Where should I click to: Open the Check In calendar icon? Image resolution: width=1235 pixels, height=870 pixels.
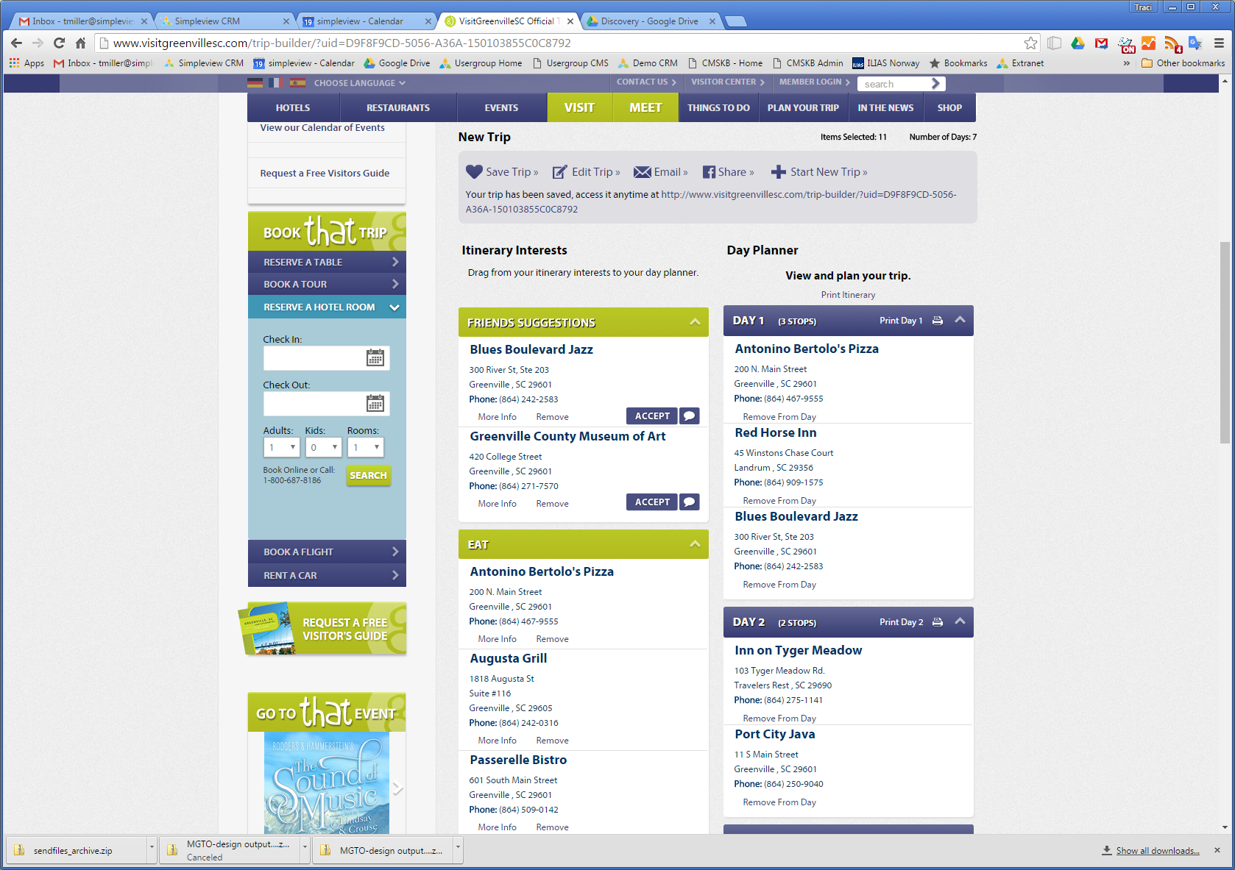click(x=375, y=358)
